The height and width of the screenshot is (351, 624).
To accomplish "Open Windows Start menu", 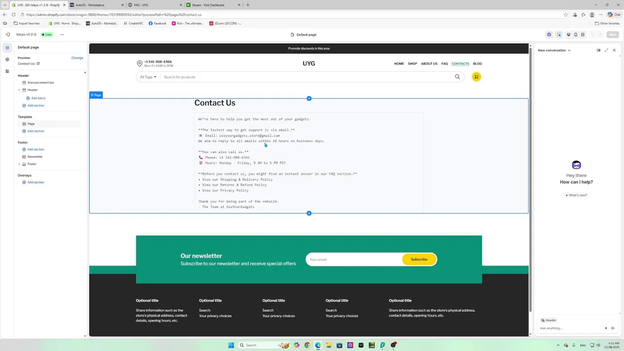I will pos(231,345).
